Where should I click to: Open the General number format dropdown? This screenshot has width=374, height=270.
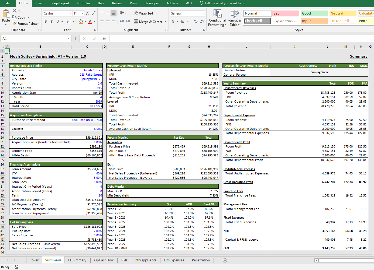click(x=203, y=13)
